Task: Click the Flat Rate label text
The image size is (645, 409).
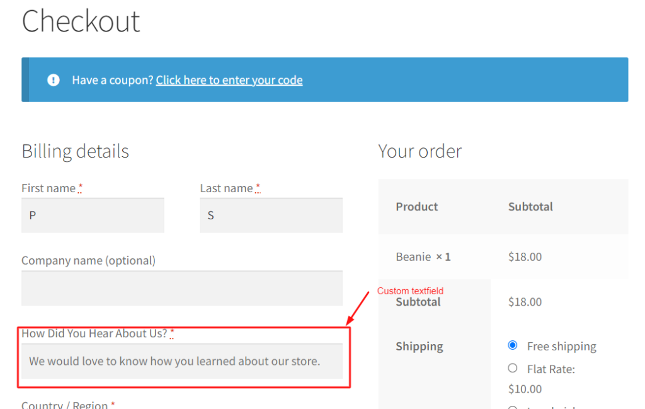Action: 551,369
